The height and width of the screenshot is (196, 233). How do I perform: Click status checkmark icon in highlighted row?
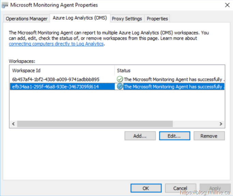[x=120, y=86]
